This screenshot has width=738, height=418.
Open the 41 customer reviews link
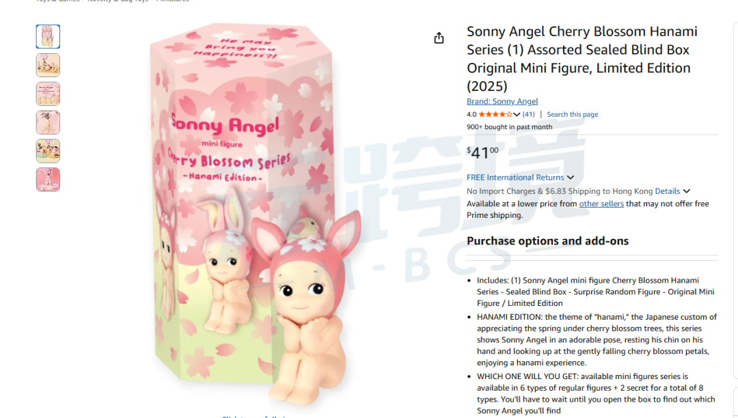click(528, 114)
